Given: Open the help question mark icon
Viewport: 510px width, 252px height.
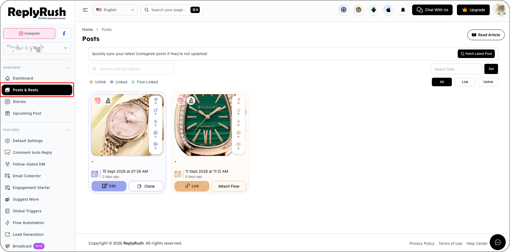Looking at the screenshot, I should pos(359,10).
